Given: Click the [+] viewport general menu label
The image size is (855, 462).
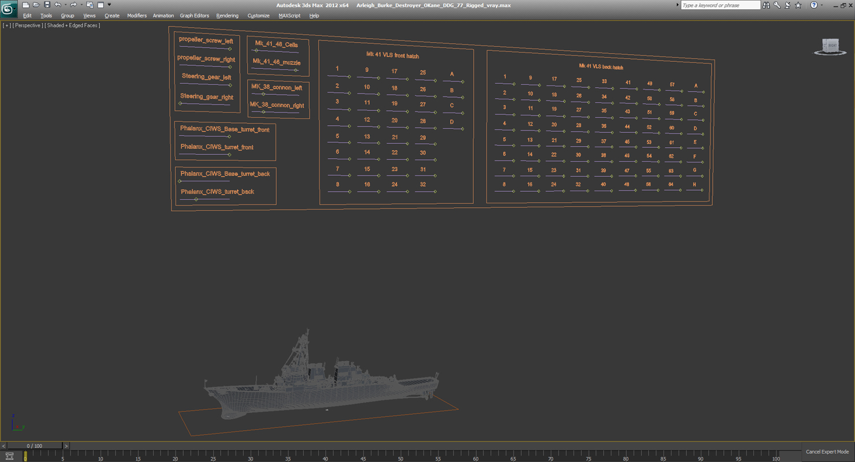Looking at the screenshot, I should click(6, 25).
